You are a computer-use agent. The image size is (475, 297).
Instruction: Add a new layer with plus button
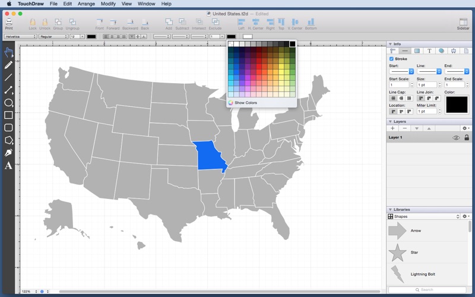click(392, 128)
